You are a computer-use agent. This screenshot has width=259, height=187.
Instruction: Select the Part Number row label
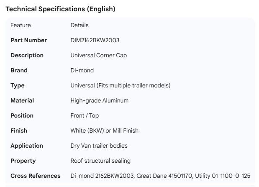28,40
